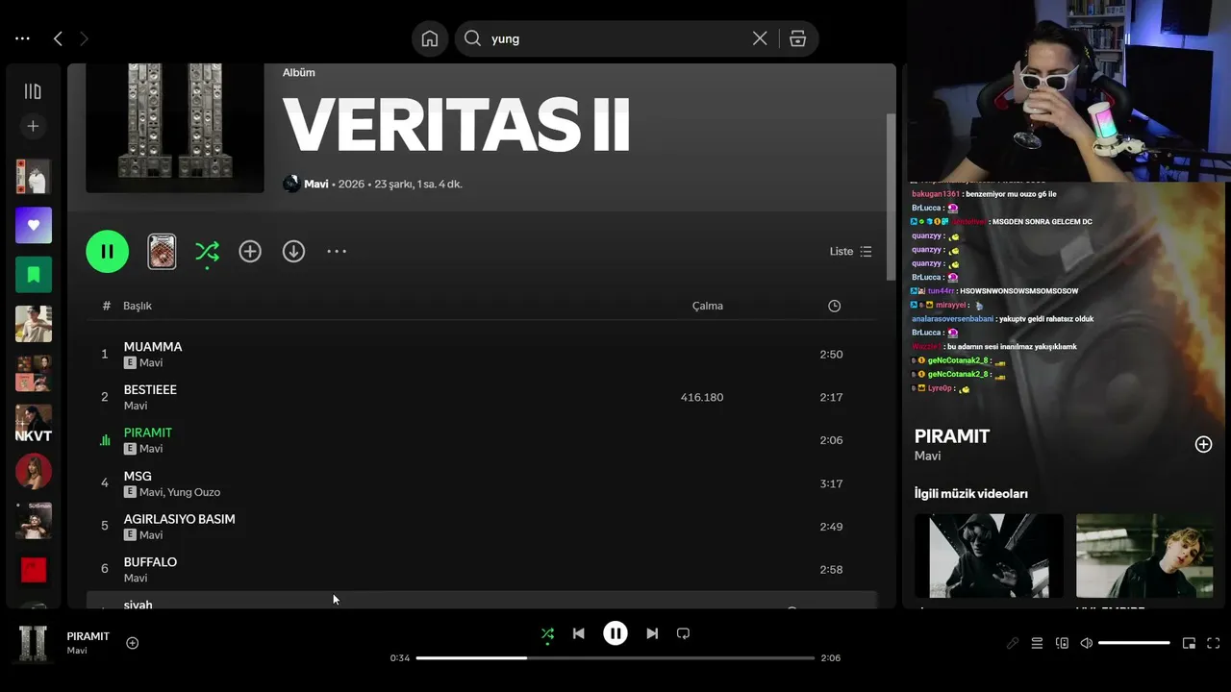Image resolution: width=1231 pixels, height=692 pixels.
Task: Open Connect to a device
Action: pyautogui.click(x=1062, y=643)
